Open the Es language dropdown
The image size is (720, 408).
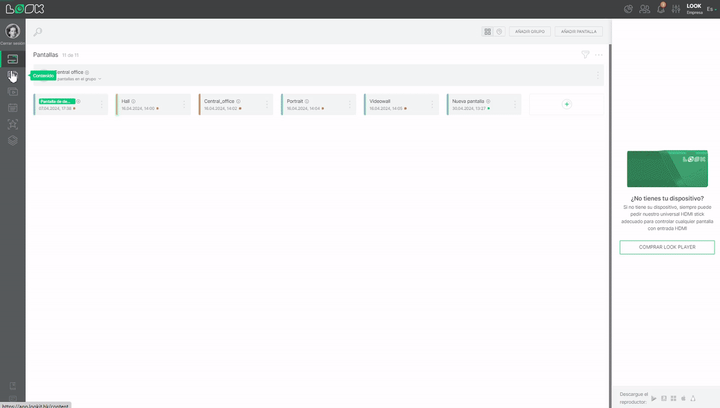[x=711, y=9]
